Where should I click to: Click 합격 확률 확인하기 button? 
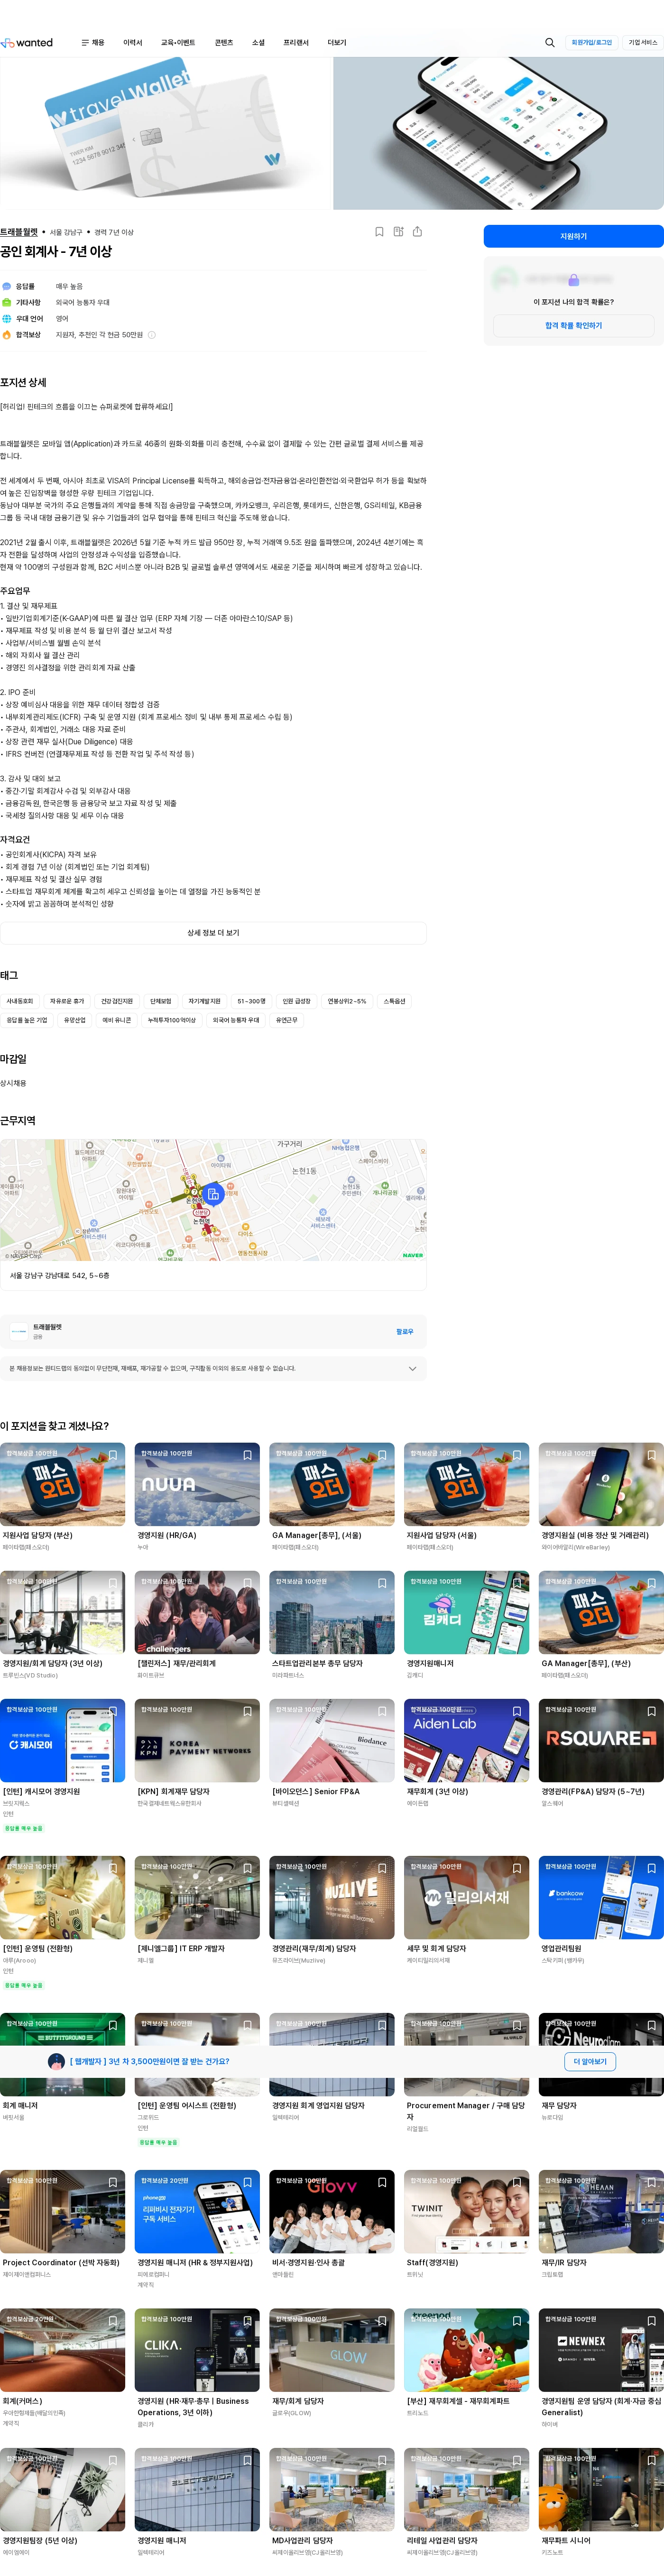[x=573, y=325]
